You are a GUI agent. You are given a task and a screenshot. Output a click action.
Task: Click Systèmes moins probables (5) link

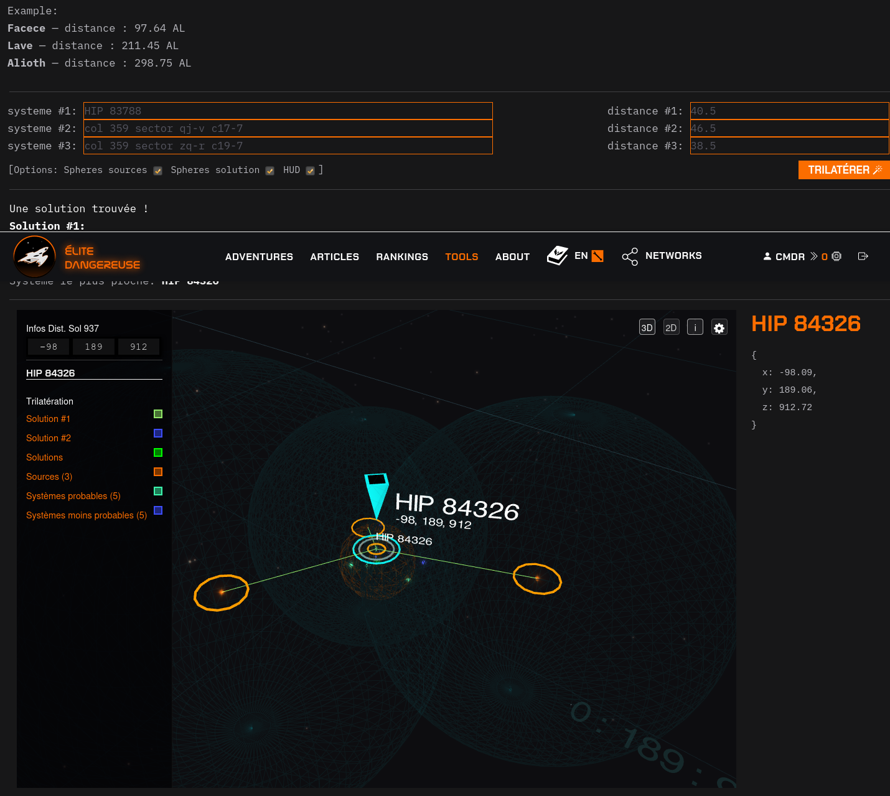pyautogui.click(x=87, y=515)
